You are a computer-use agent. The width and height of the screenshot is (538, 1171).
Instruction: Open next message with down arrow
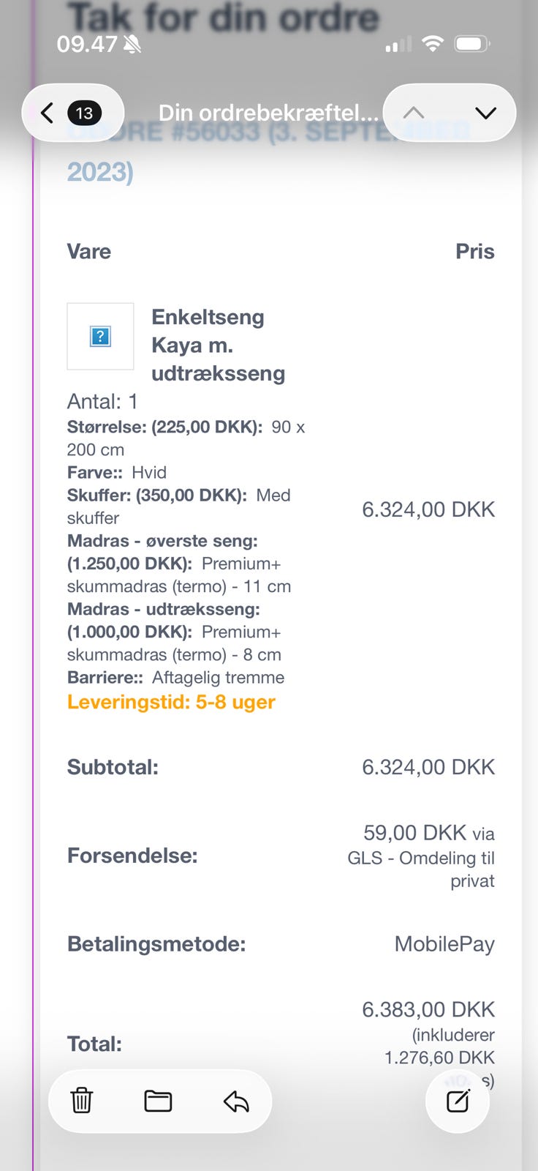(x=485, y=113)
